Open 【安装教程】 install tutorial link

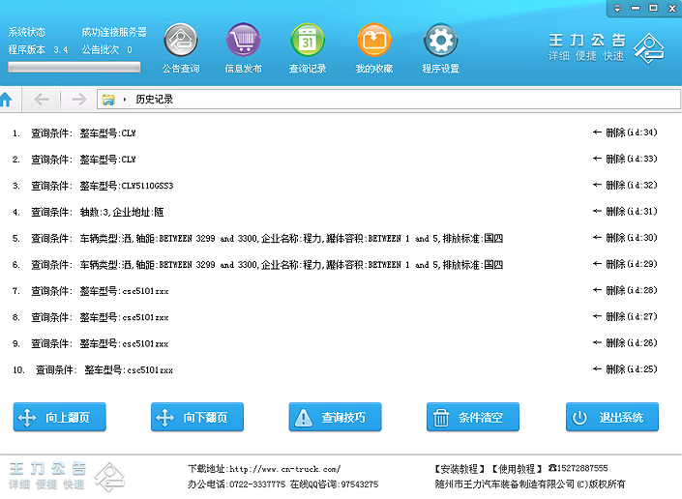460,469
